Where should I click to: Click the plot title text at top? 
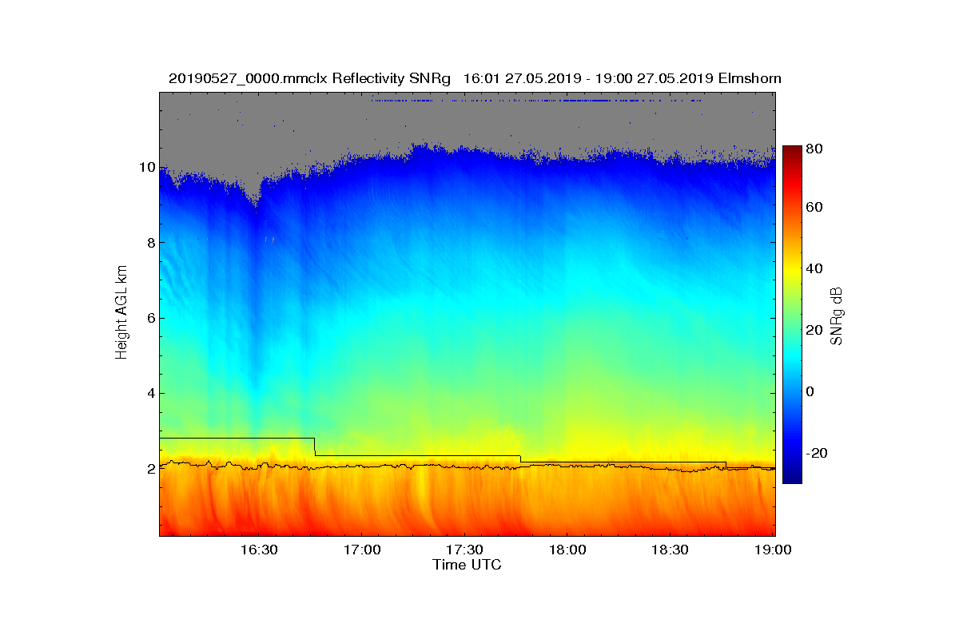475,78
